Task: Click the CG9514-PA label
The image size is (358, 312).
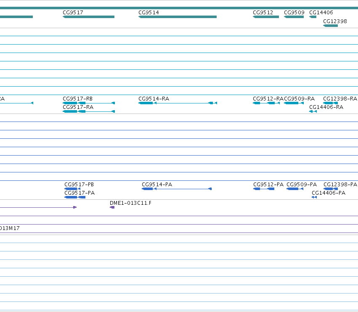Action: pyautogui.click(x=157, y=185)
